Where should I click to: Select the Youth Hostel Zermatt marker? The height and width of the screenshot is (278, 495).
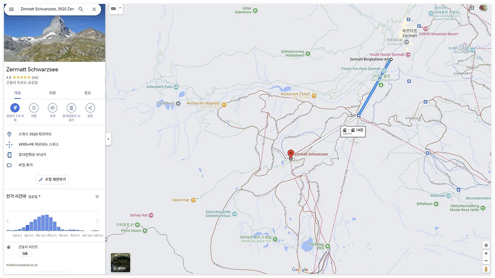408,54
